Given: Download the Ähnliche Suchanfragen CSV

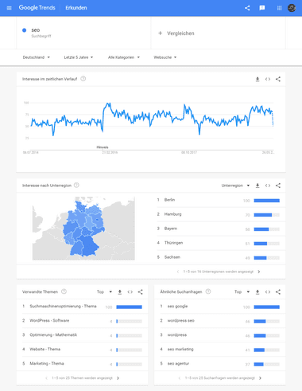Looking at the screenshot, I should point(257,292).
